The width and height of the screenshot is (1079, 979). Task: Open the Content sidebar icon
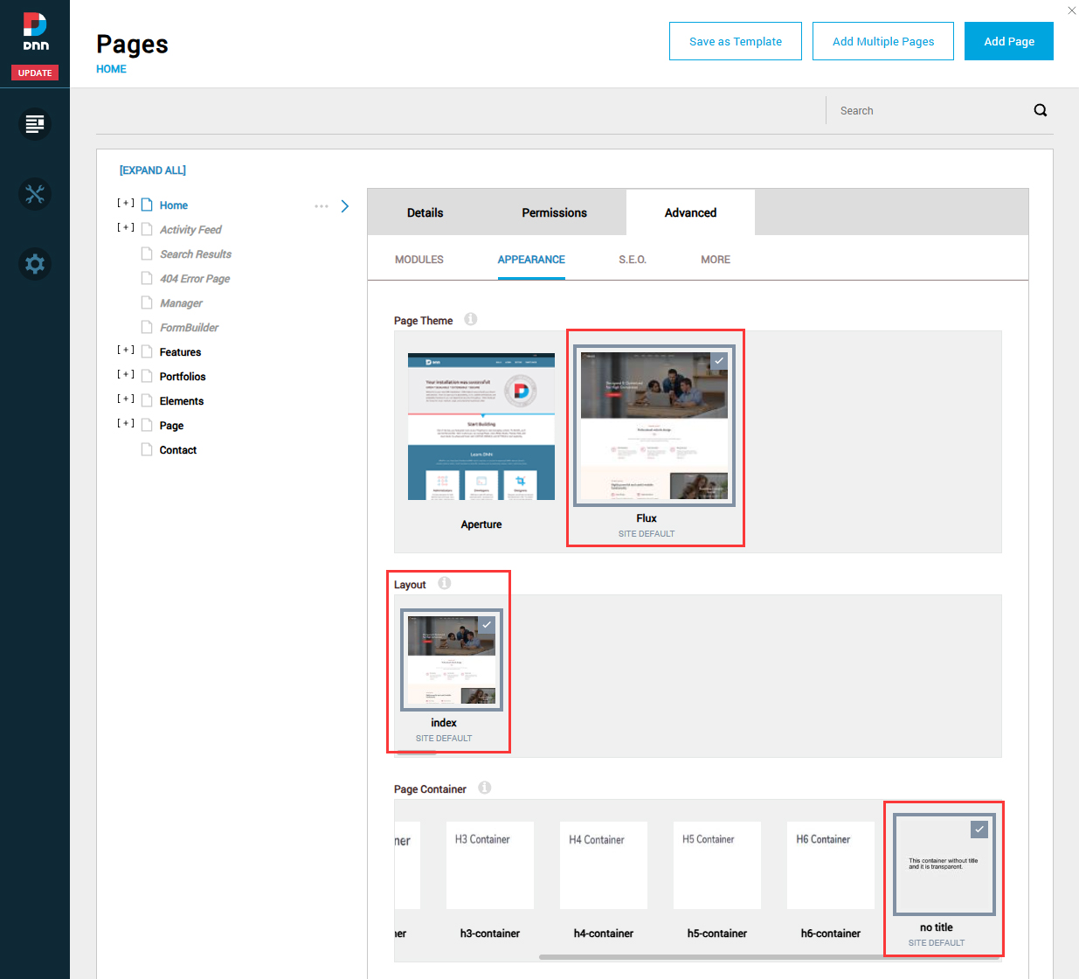(x=35, y=124)
